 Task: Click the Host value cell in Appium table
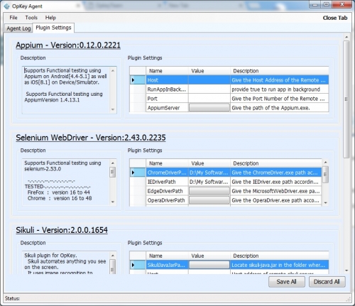tap(209, 80)
